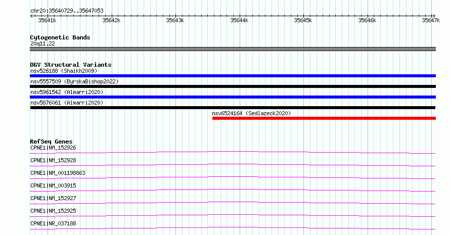450x235 pixels.
Task: Open variant nsv526188 (Shaikh2009) label
Action: (64, 71)
